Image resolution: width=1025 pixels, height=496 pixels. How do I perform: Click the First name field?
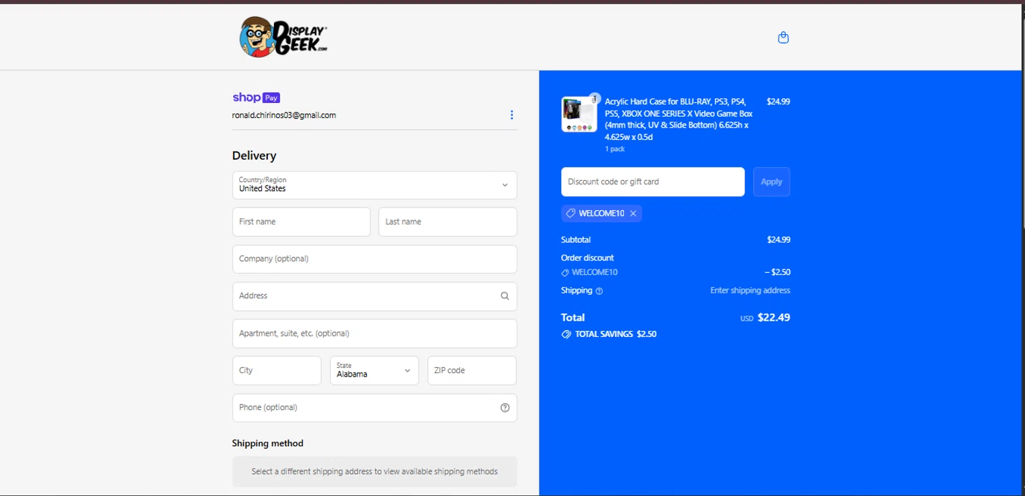[x=301, y=222]
